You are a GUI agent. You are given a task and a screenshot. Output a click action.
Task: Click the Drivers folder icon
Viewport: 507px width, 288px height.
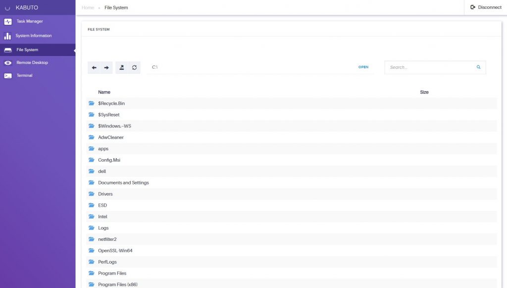point(92,194)
